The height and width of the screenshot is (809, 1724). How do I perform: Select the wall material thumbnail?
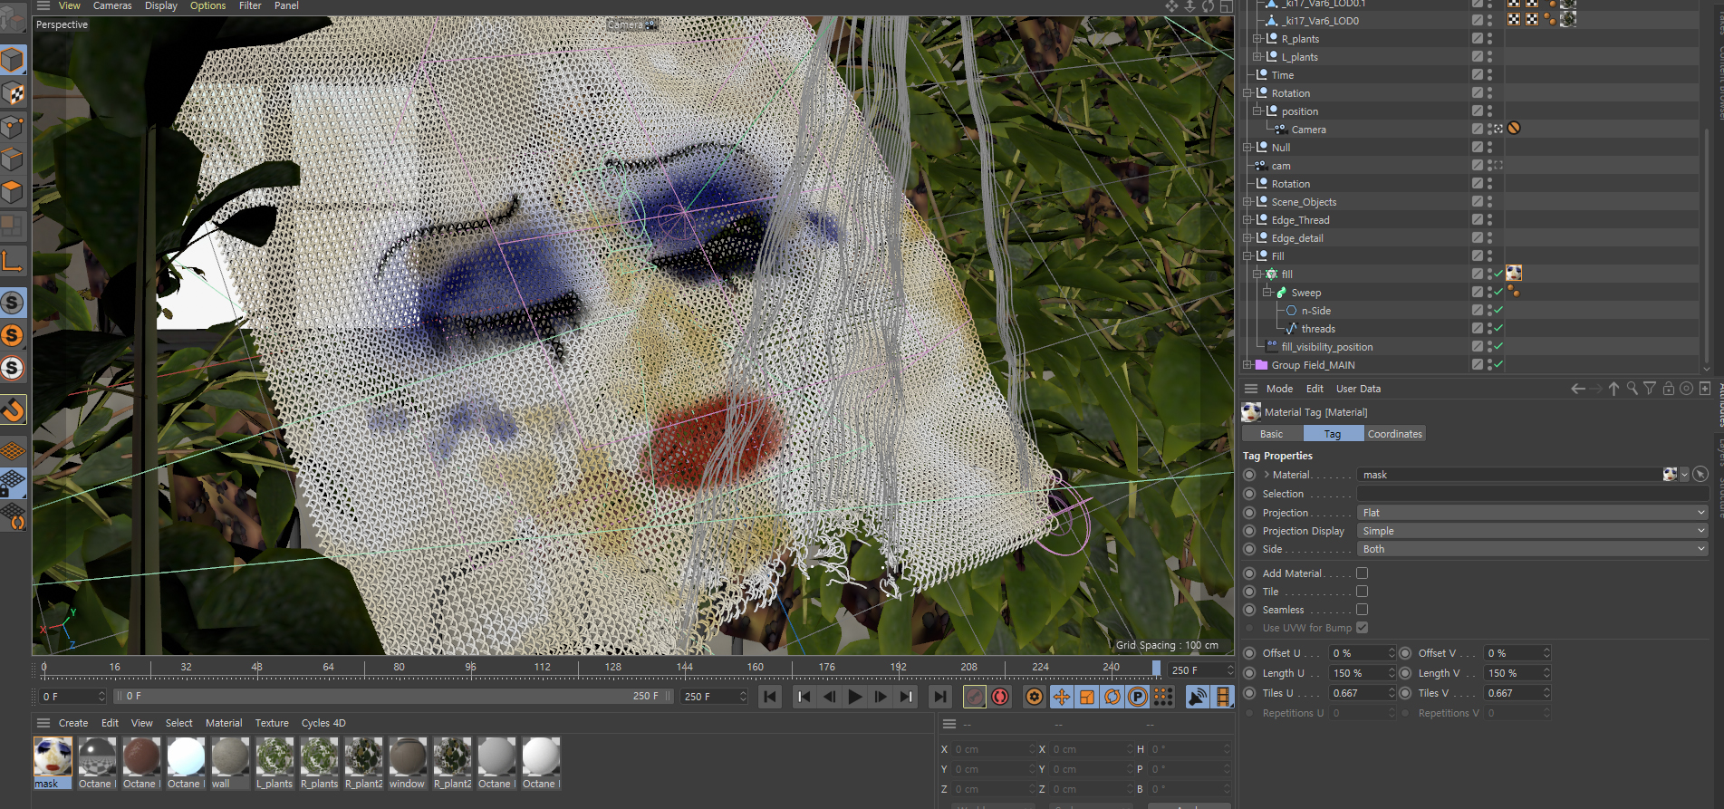tap(230, 757)
